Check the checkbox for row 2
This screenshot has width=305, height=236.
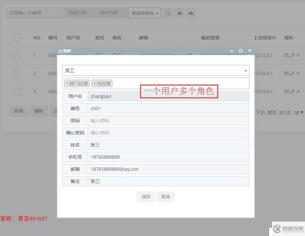coord(17,73)
